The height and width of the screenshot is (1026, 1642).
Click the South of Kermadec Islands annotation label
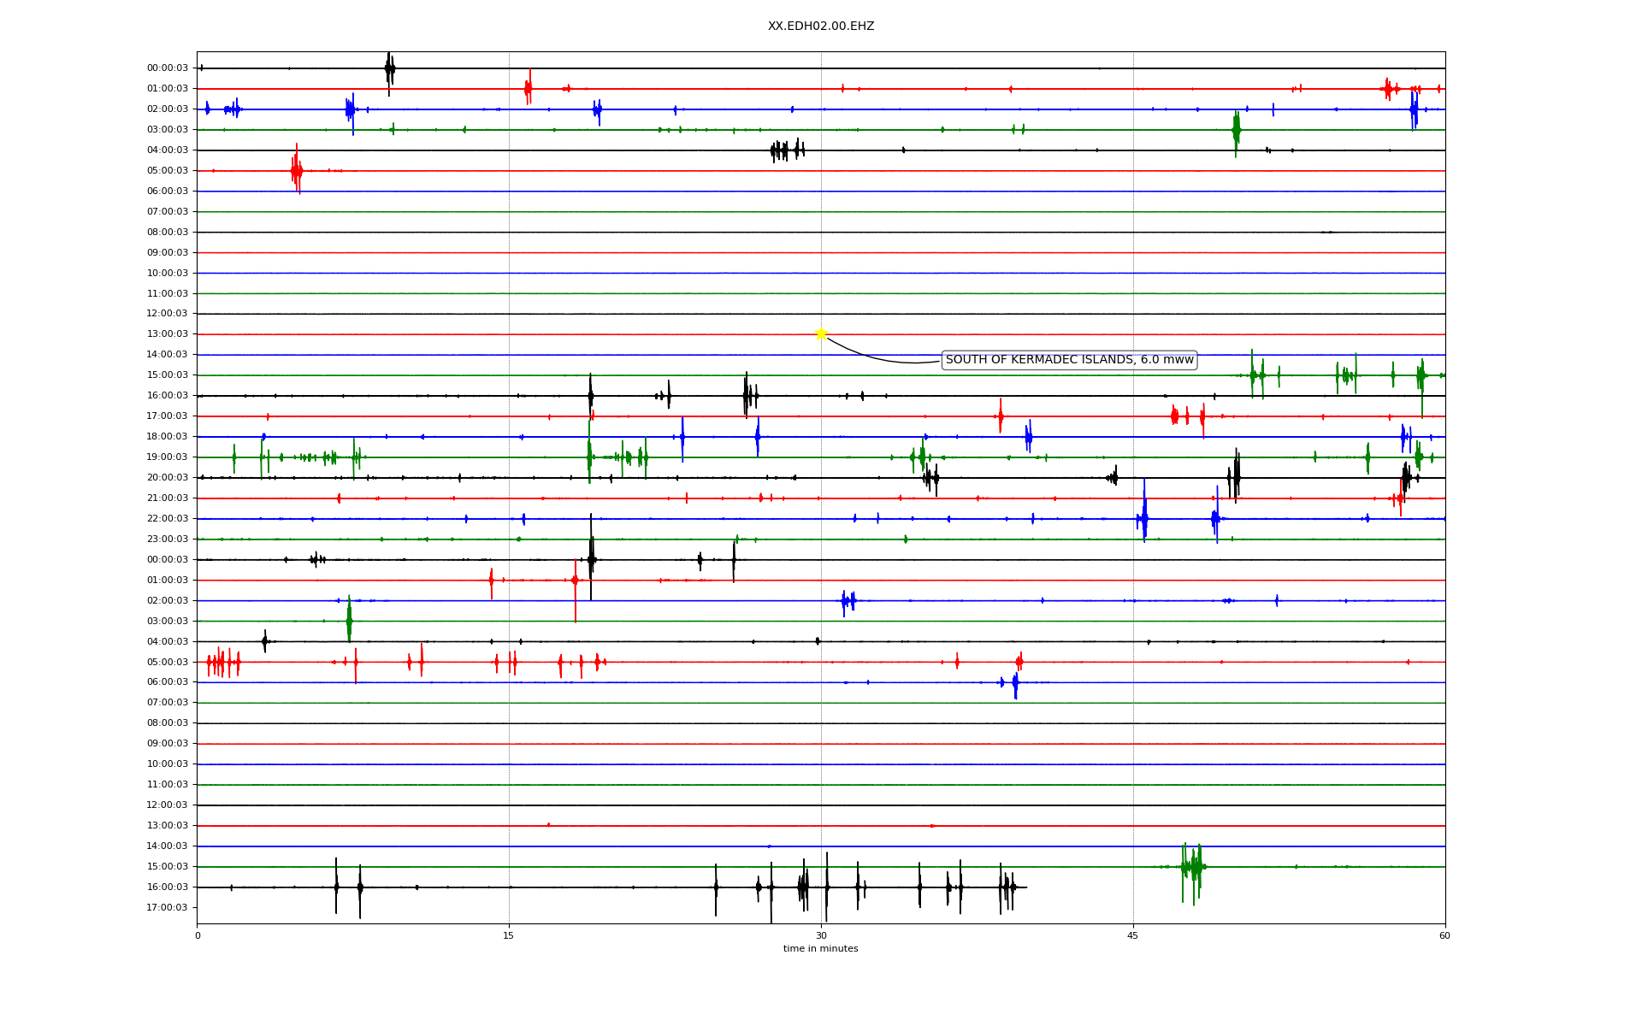tap(1069, 360)
